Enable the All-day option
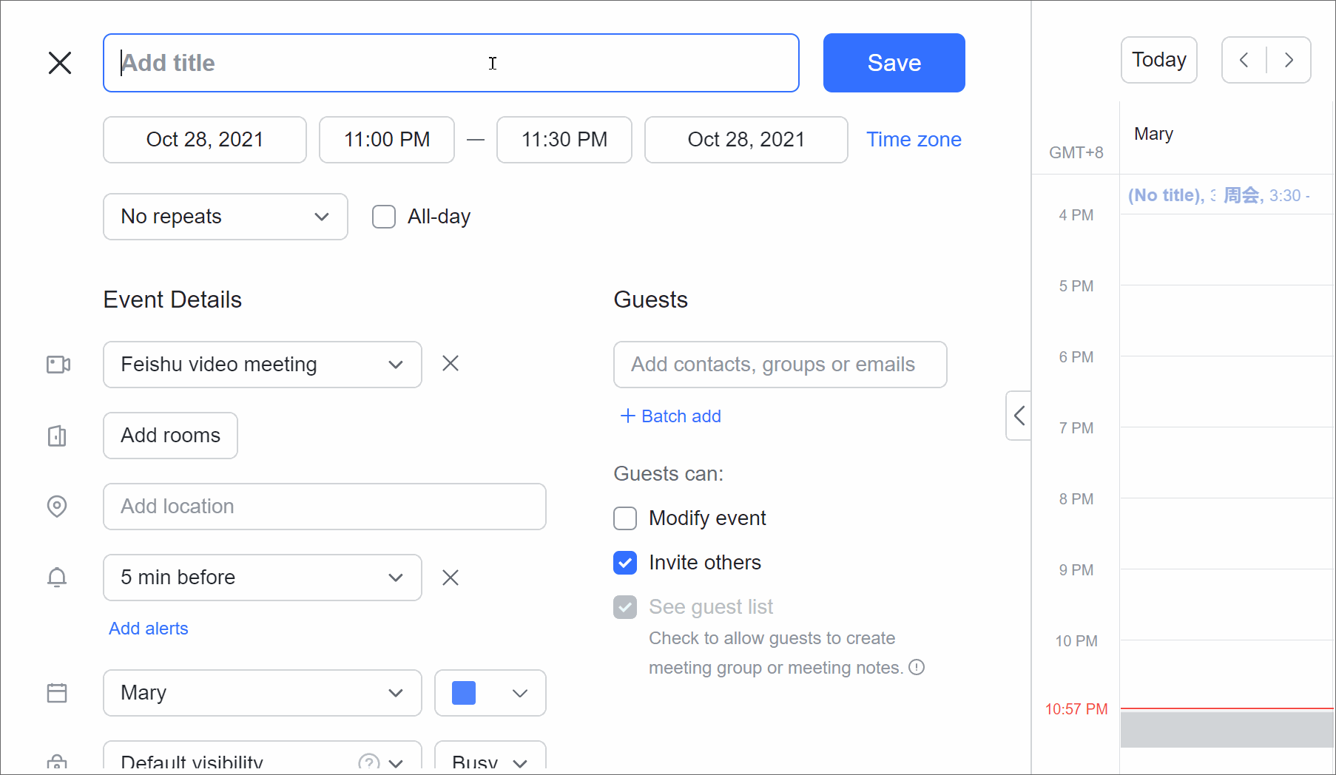The height and width of the screenshot is (775, 1336). tap(384, 216)
